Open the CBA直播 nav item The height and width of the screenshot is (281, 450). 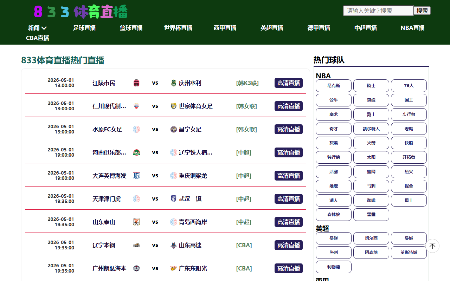point(38,38)
